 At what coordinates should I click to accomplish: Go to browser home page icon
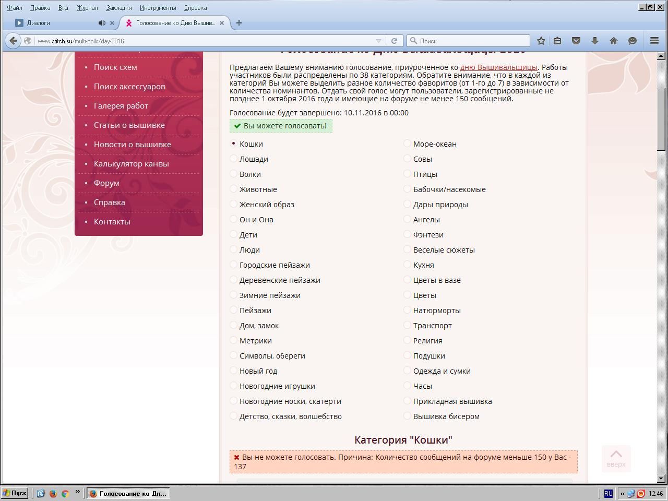(613, 41)
